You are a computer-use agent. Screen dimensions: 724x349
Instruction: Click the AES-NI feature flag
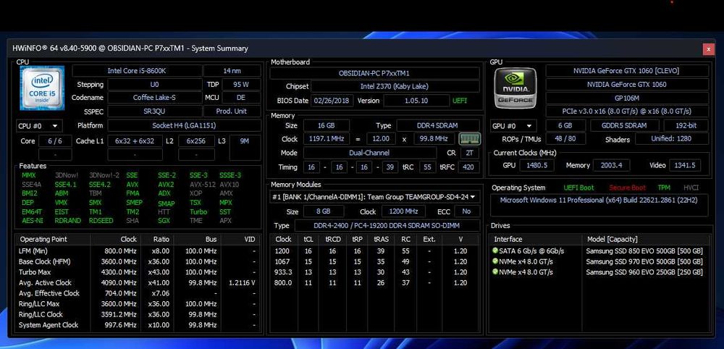(32, 221)
